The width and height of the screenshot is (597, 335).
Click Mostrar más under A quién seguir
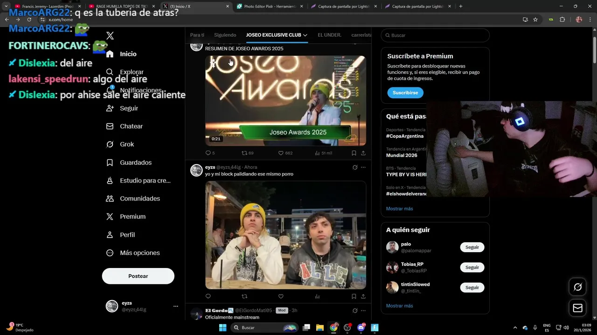tap(399, 306)
